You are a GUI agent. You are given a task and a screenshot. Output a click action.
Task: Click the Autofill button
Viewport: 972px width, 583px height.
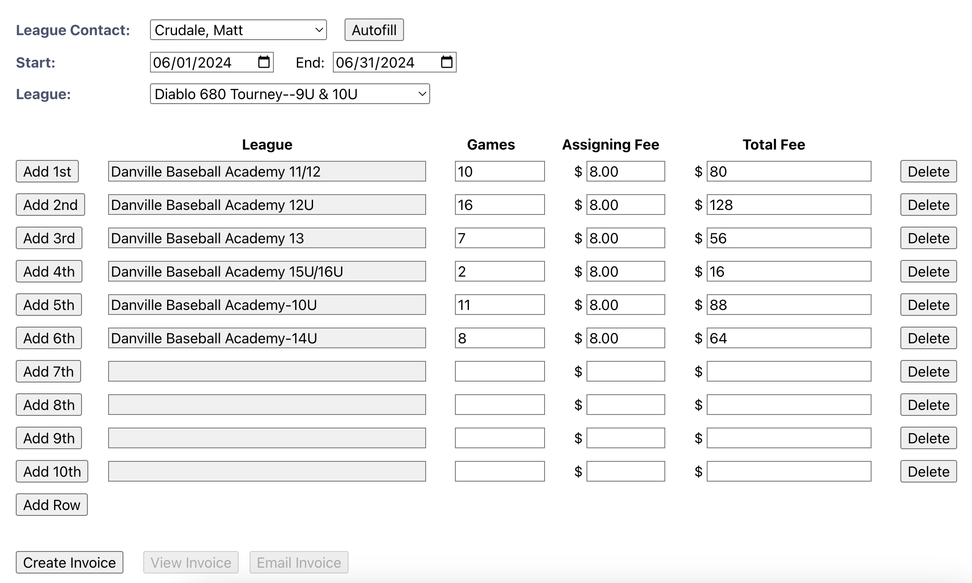click(x=374, y=30)
